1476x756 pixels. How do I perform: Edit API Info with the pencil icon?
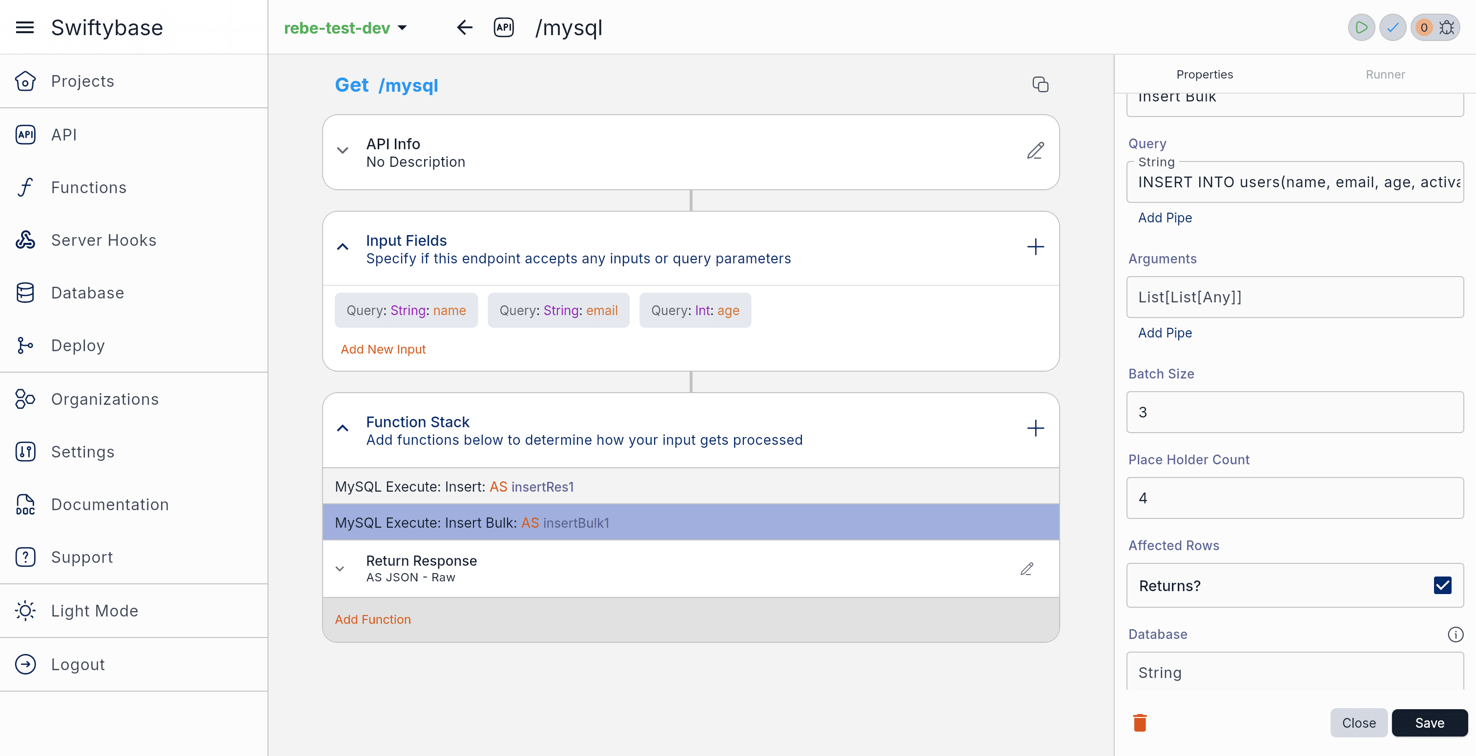pos(1035,151)
